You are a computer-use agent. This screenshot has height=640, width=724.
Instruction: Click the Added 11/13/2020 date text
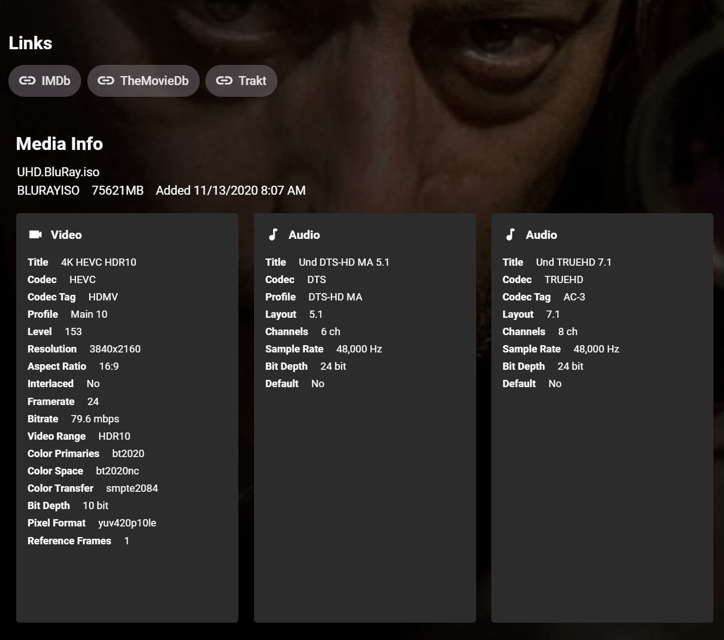tap(231, 190)
